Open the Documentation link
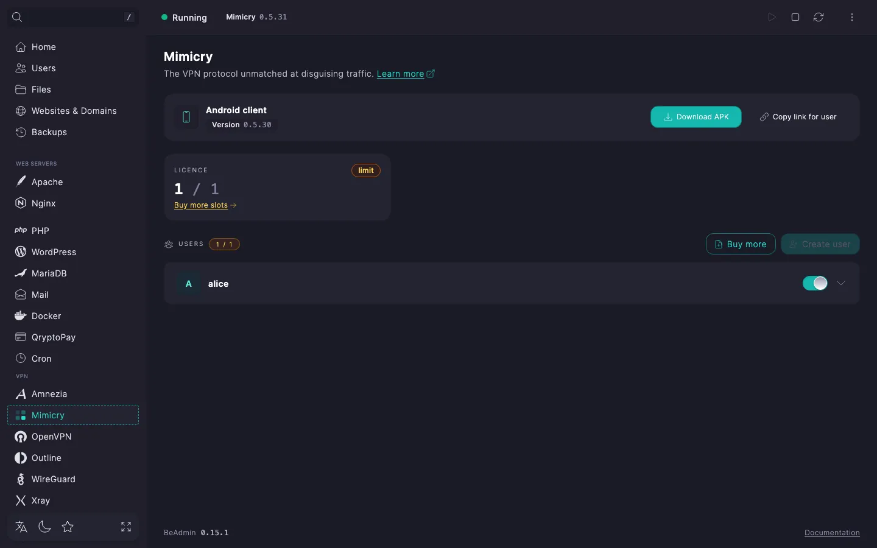 [x=832, y=533]
